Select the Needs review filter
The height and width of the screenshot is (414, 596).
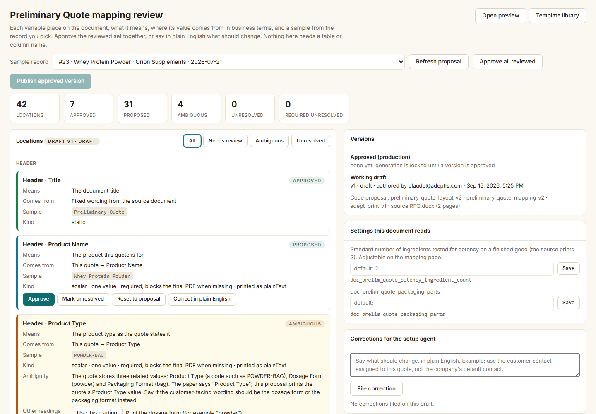point(225,141)
